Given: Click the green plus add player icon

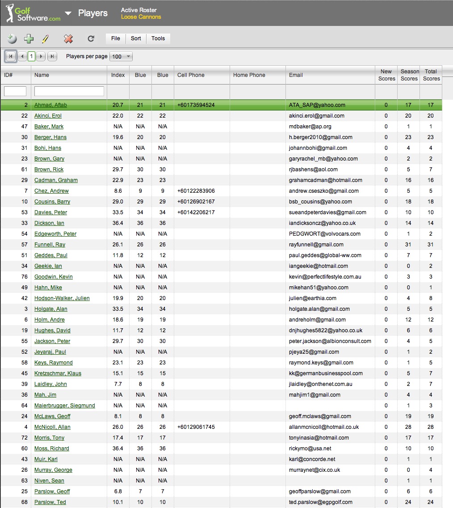Looking at the screenshot, I should pos(29,39).
